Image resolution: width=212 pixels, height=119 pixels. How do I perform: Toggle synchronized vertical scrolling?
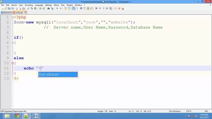[65, 9]
